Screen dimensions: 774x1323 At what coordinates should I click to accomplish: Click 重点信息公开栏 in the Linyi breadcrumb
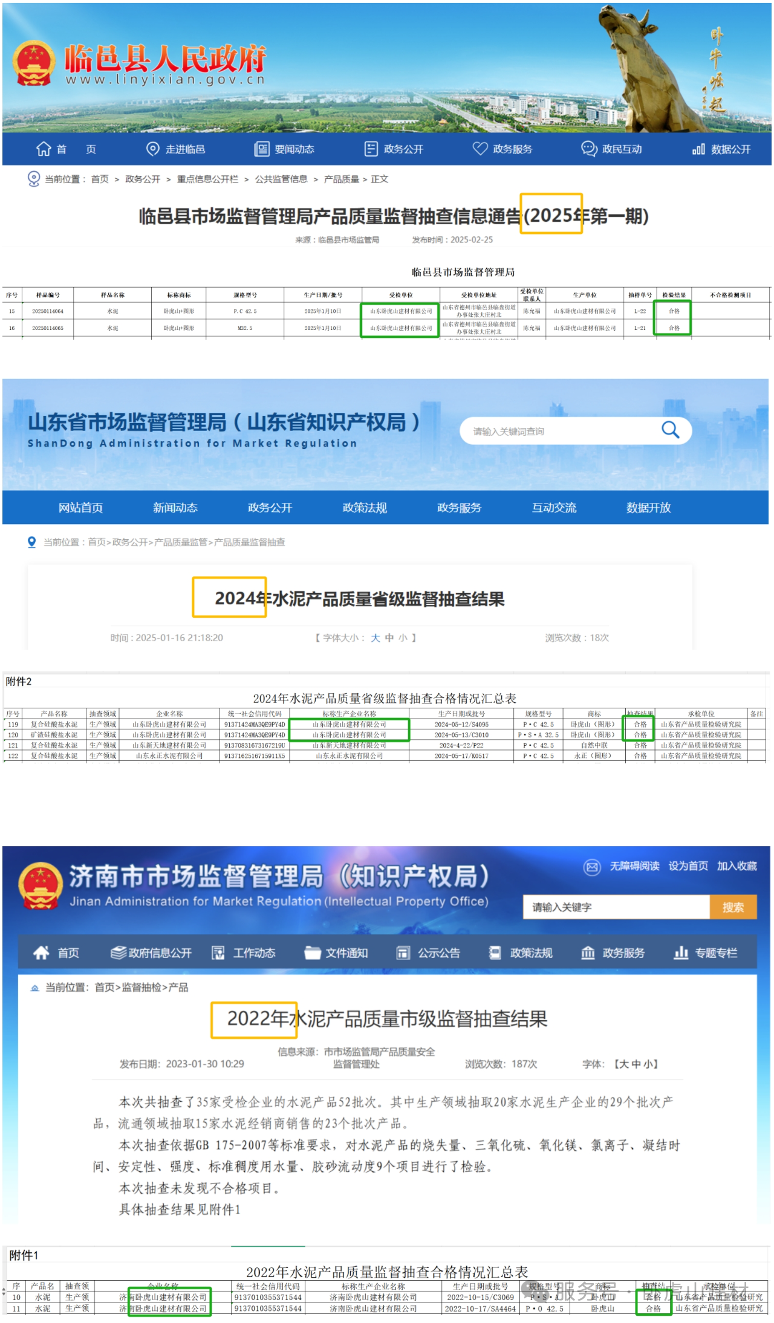[x=207, y=179]
